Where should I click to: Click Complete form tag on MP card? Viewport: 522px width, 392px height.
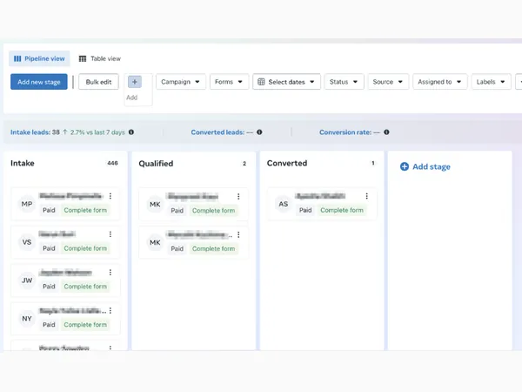coord(85,210)
